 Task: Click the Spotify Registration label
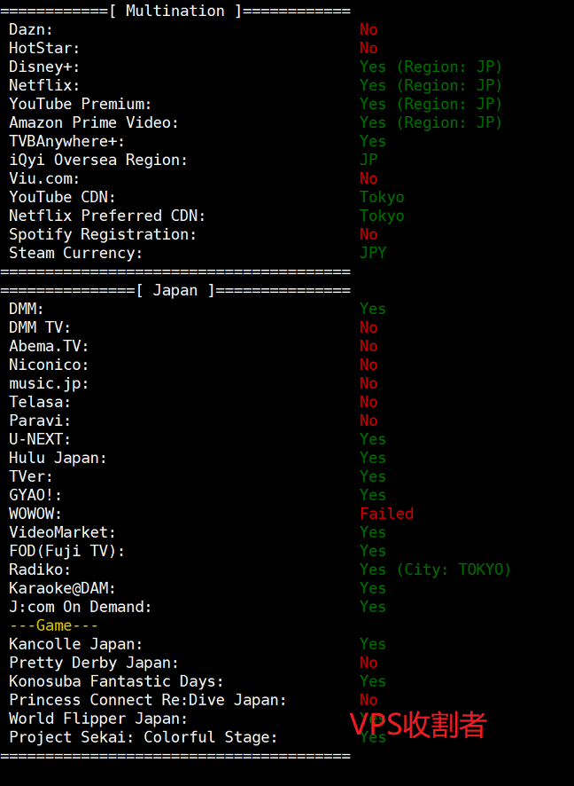click(x=103, y=234)
